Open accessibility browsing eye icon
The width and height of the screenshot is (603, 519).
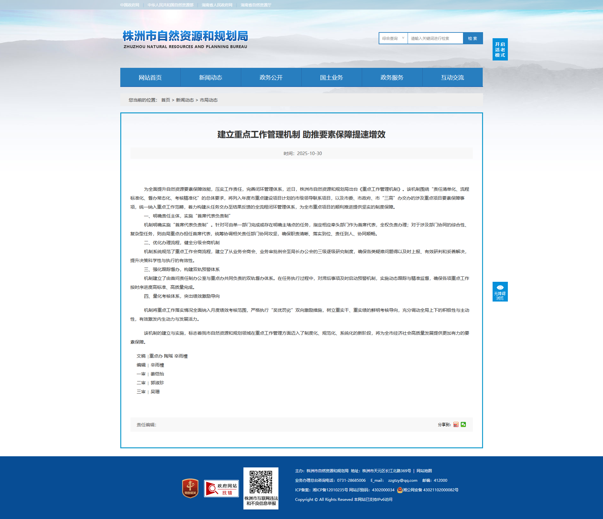(x=500, y=291)
